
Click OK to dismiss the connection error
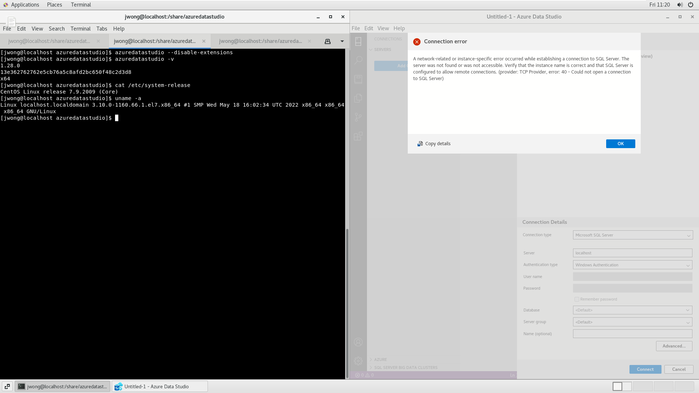coord(620,143)
